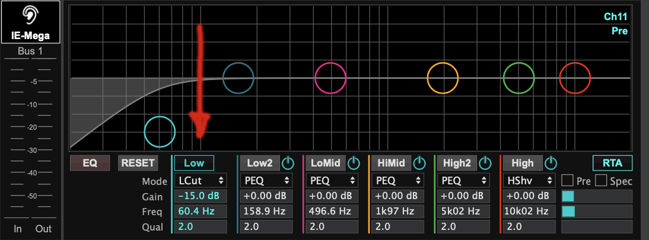Select the Low band tab
Viewport: 649px width, 240px height.
tap(194, 163)
